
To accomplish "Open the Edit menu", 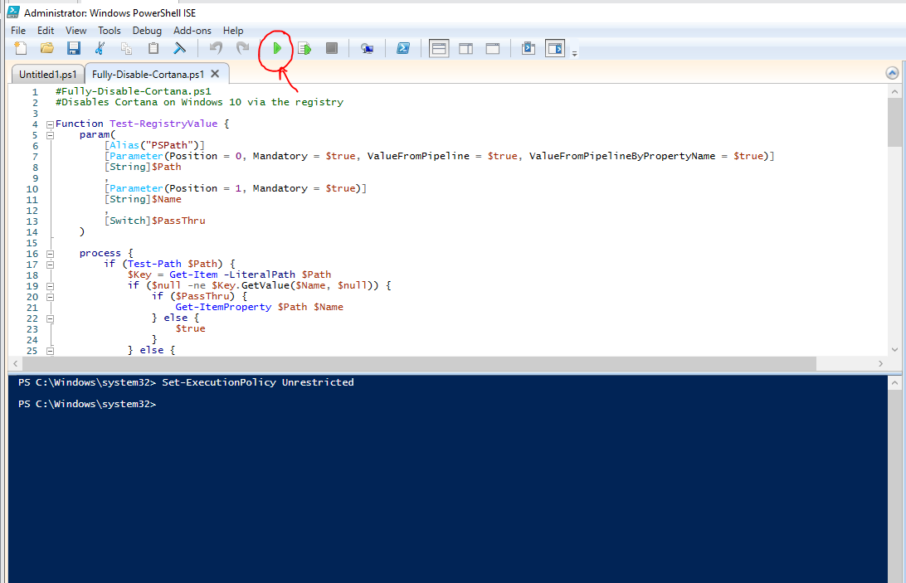I will point(46,31).
